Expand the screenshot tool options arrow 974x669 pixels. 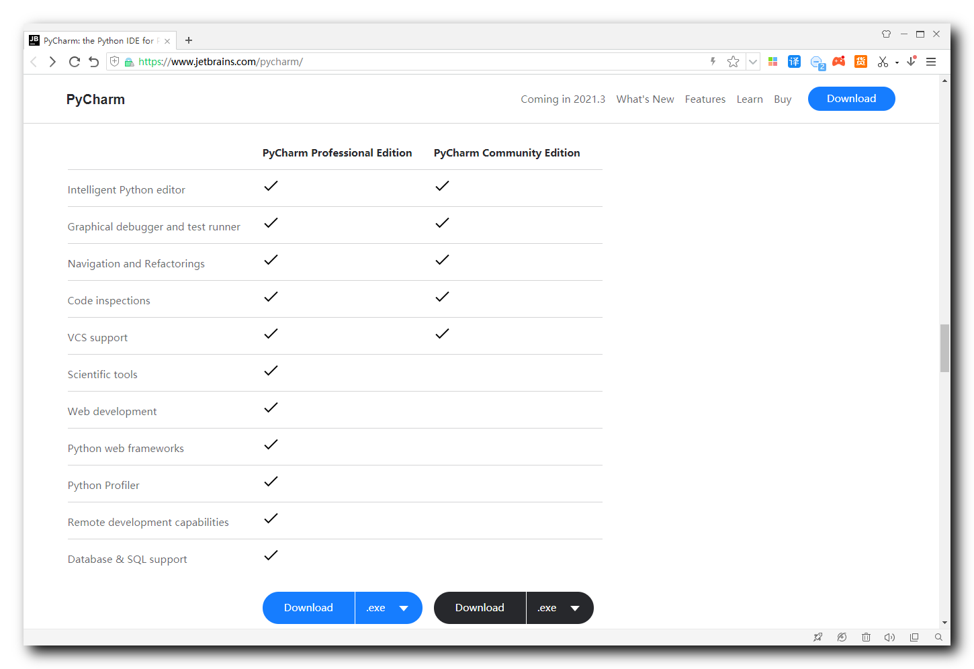point(897,62)
